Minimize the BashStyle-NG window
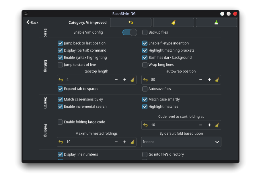 [222, 14]
